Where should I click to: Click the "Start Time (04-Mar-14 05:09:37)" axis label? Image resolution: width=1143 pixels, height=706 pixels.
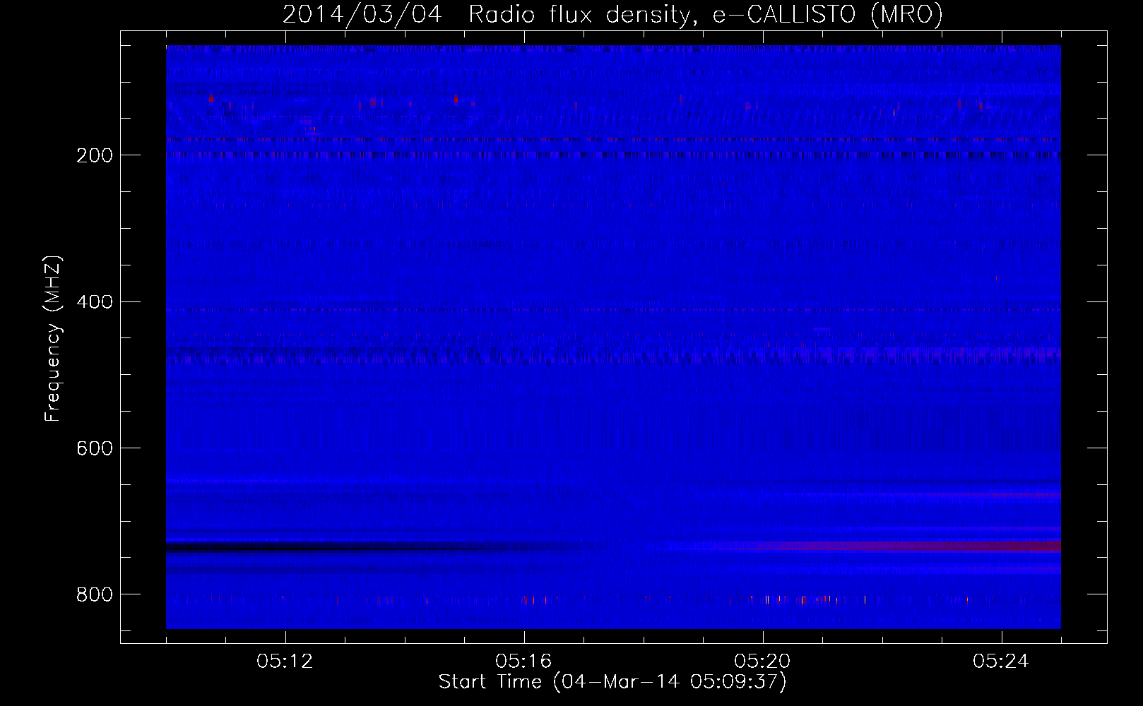click(612, 682)
